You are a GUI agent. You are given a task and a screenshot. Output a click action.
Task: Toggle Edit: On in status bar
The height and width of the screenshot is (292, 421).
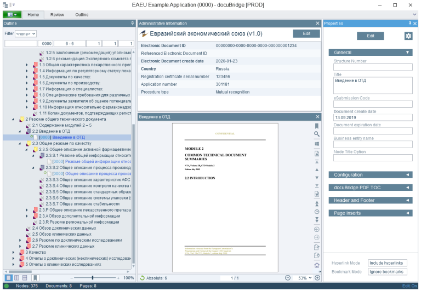409,286
